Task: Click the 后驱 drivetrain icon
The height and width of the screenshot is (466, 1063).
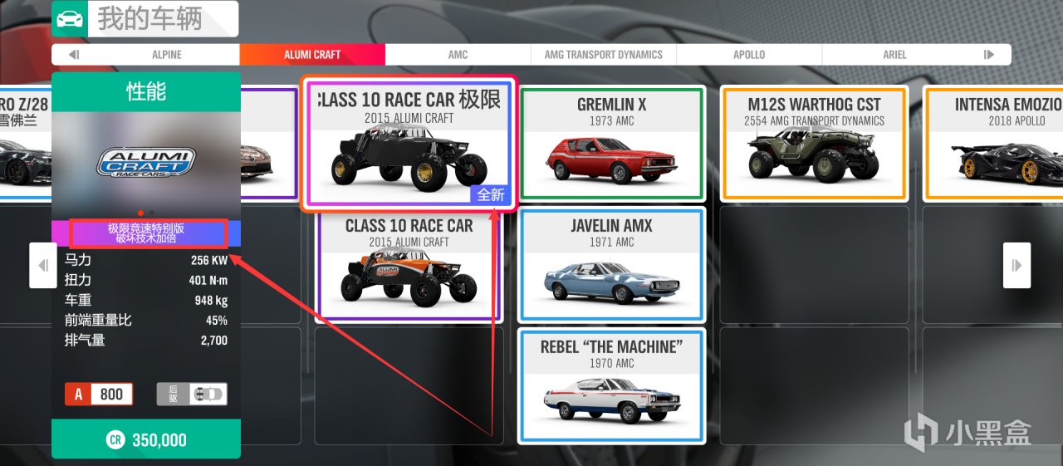Action: click(192, 395)
